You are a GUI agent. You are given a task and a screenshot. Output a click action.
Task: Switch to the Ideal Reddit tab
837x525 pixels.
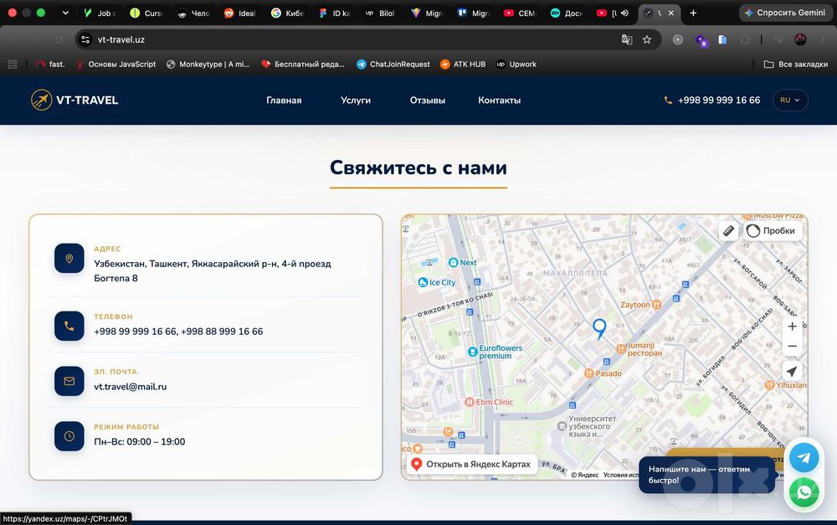[240, 13]
